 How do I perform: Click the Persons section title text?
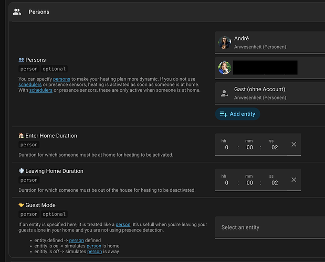(39, 12)
